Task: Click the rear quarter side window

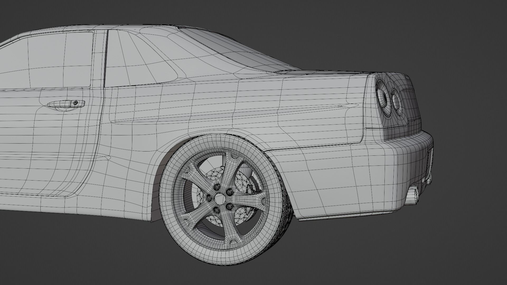Action: point(141,58)
